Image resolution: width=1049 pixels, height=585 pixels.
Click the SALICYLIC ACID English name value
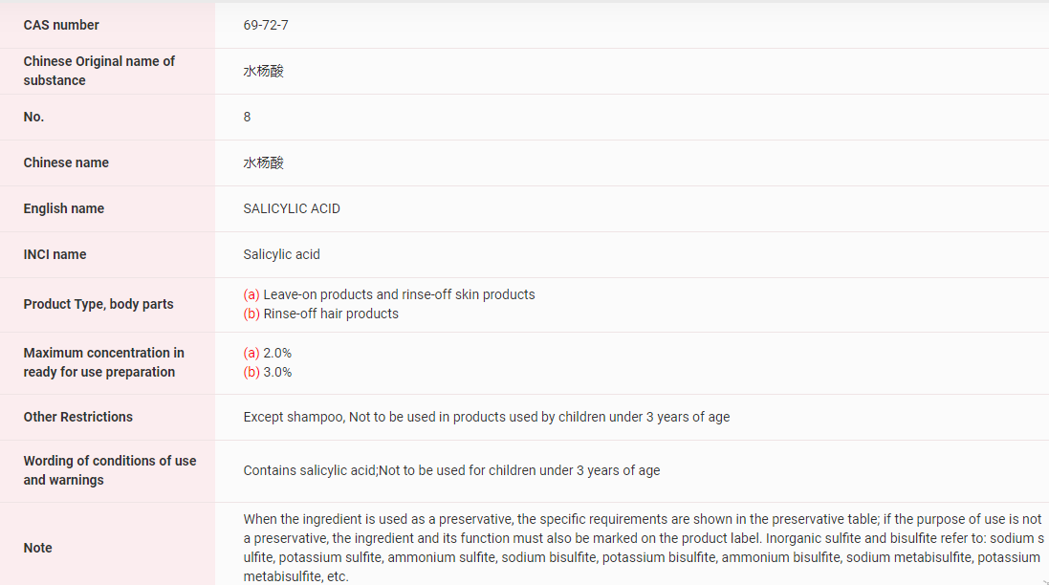[292, 208]
